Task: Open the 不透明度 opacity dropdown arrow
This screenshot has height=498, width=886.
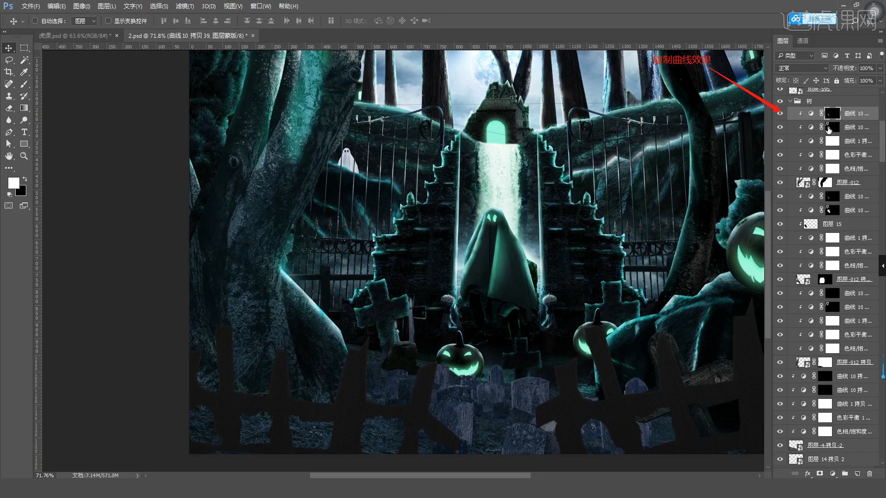Action: point(880,68)
